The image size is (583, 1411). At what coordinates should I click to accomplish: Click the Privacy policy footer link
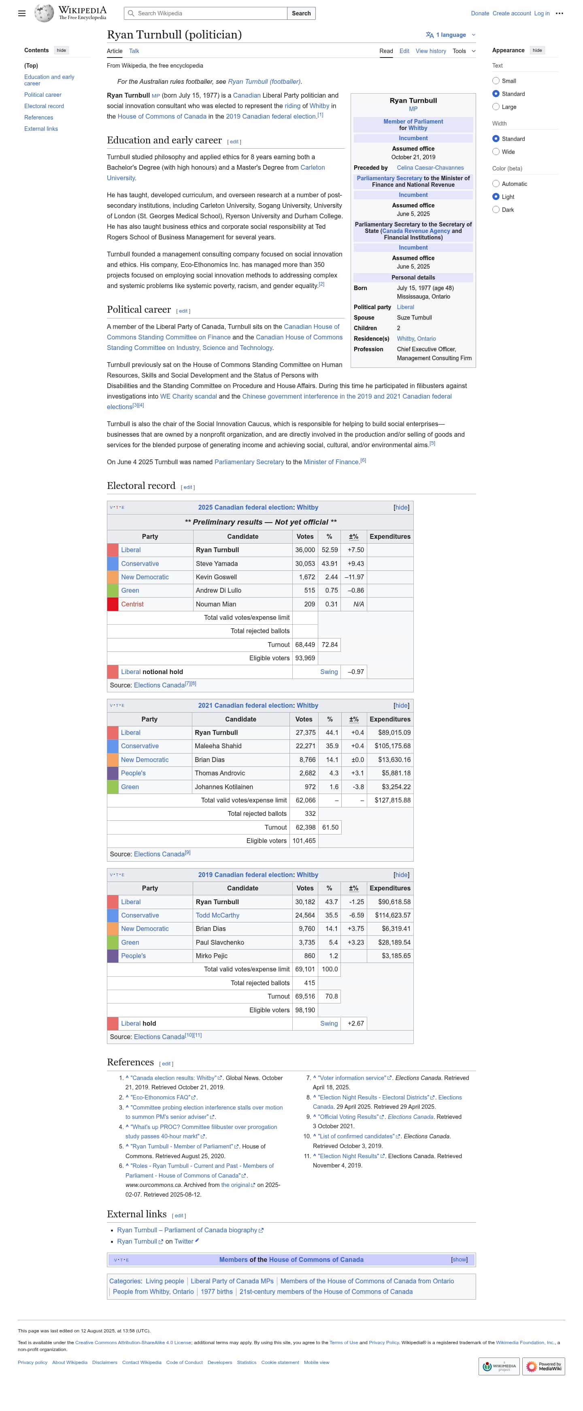click(32, 1362)
